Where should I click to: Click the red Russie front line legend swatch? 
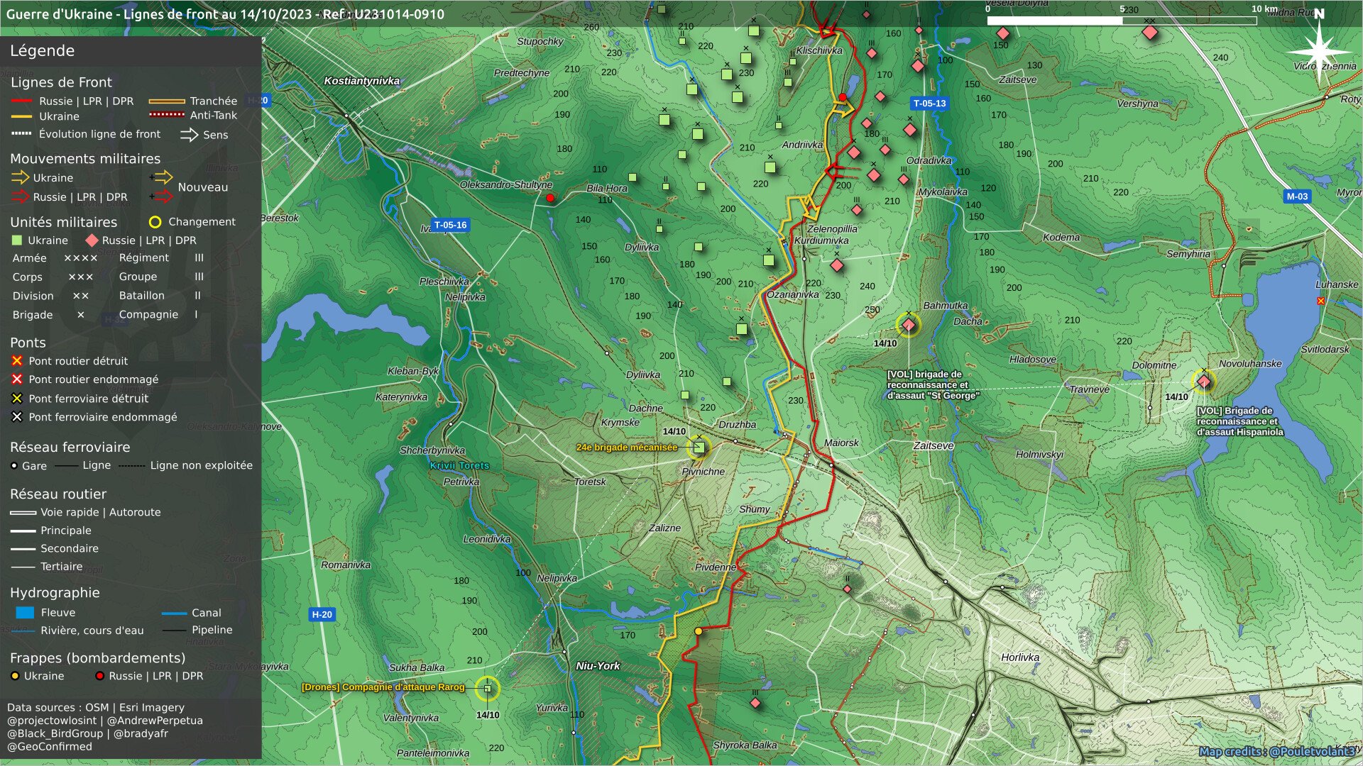(x=22, y=101)
